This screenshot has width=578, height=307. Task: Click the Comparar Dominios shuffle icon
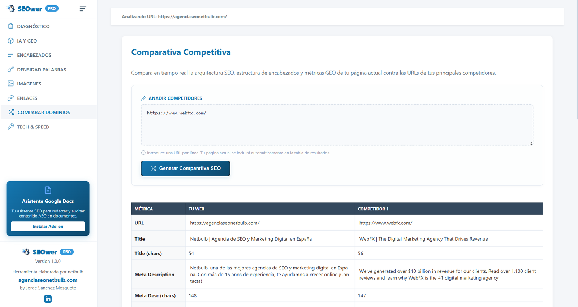coord(12,112)
